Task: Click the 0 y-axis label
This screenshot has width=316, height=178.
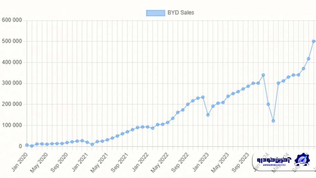Action: 20,146
